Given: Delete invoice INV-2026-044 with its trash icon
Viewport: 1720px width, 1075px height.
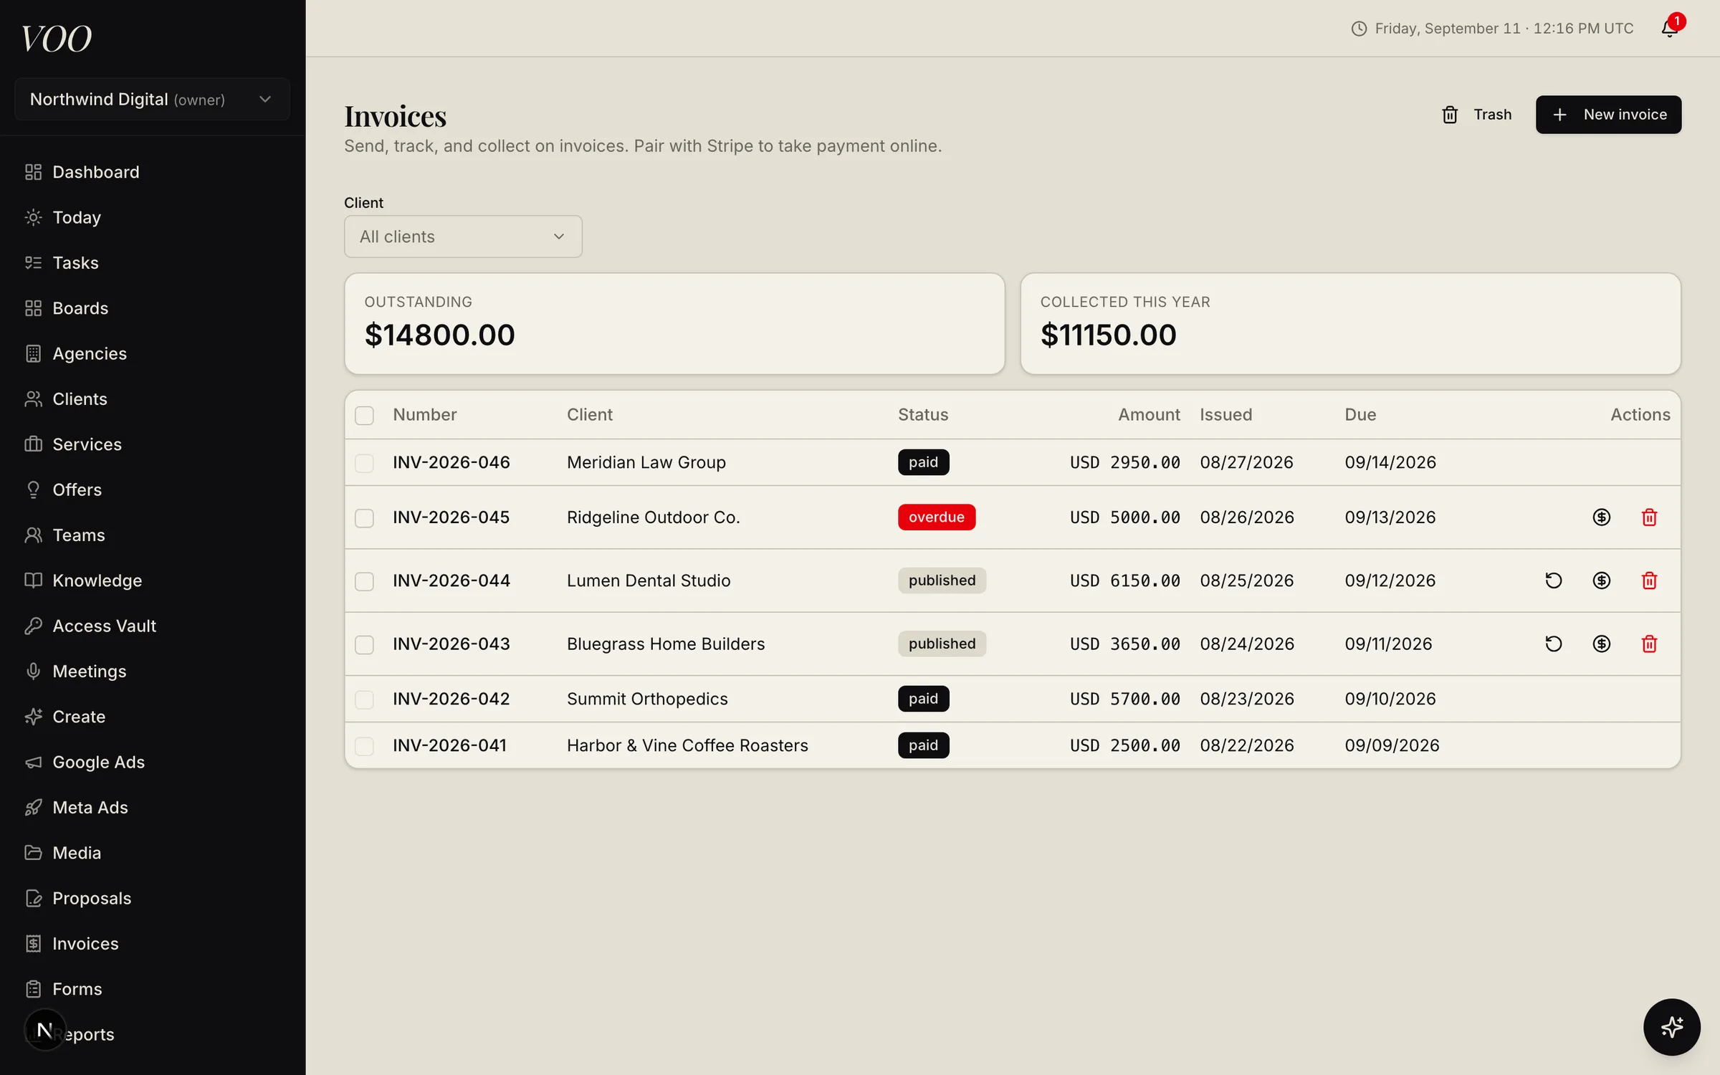Looking at the screenshot, I should pos(1649,580).
